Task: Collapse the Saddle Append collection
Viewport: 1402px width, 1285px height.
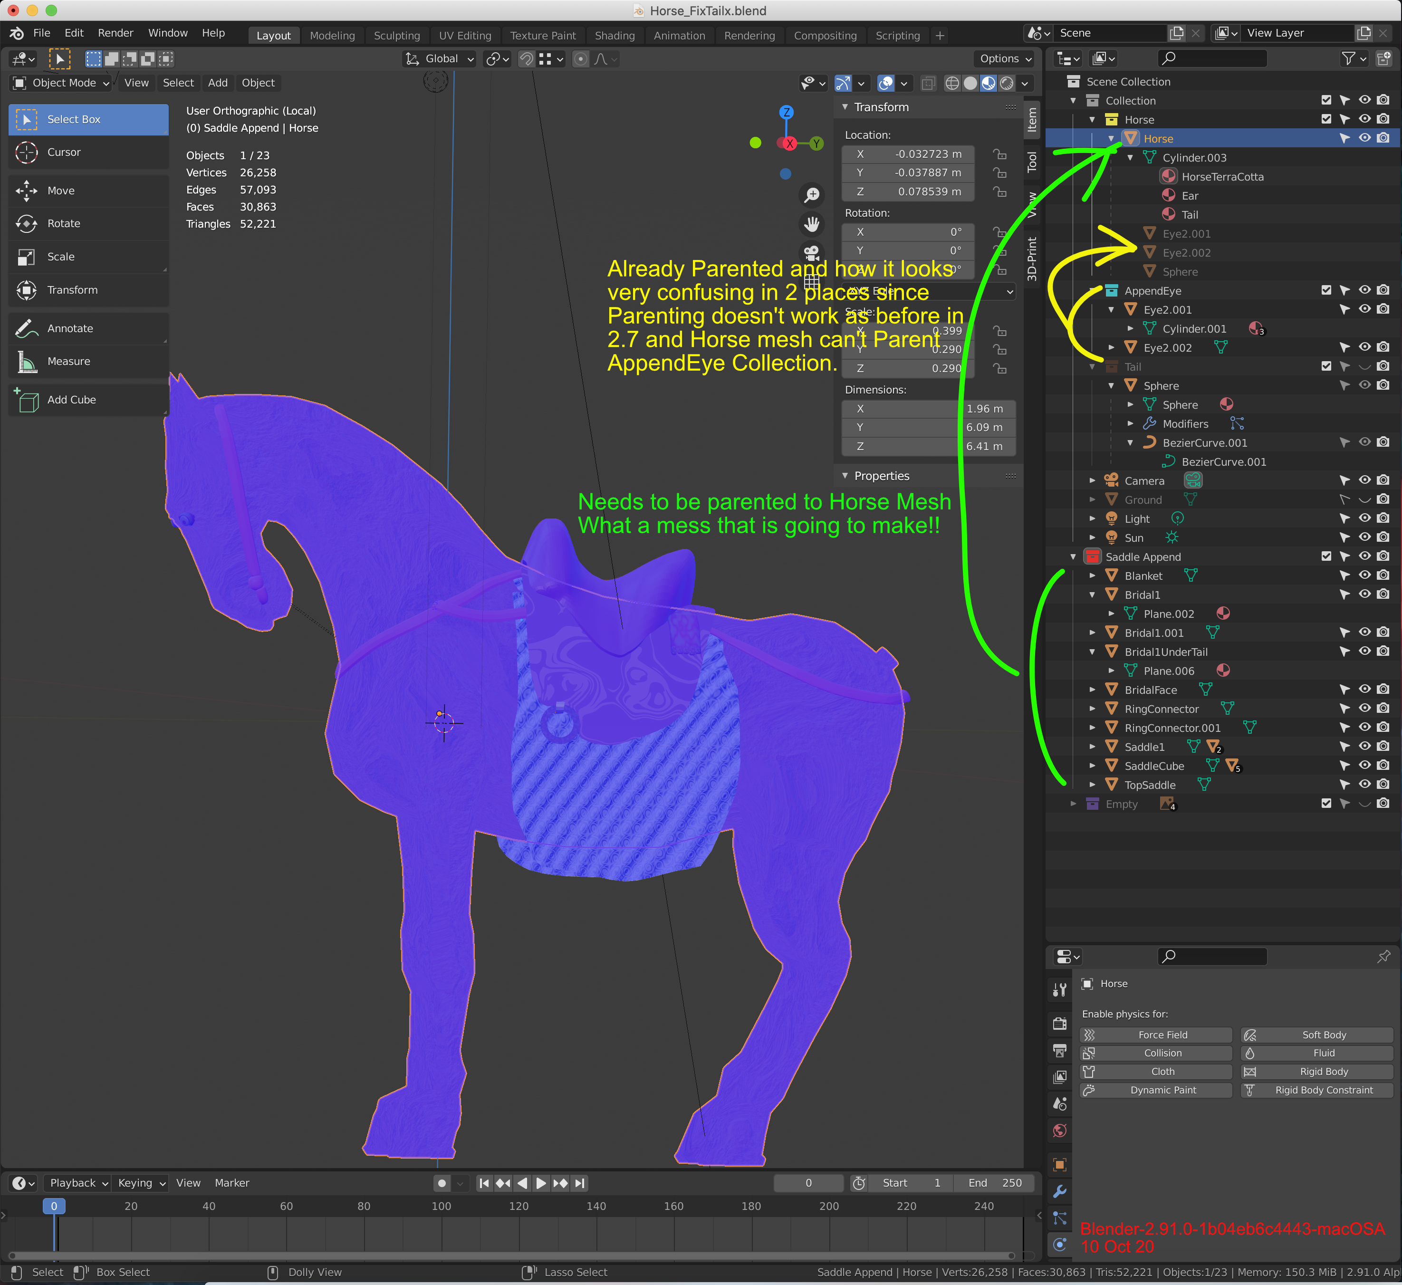Action: point(1073,557)
